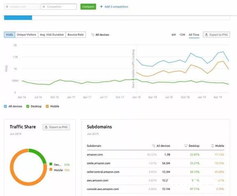This screenshot has height=196, width=237.
Task: Select the 6M time range
Action: click(x=174, y=35)
